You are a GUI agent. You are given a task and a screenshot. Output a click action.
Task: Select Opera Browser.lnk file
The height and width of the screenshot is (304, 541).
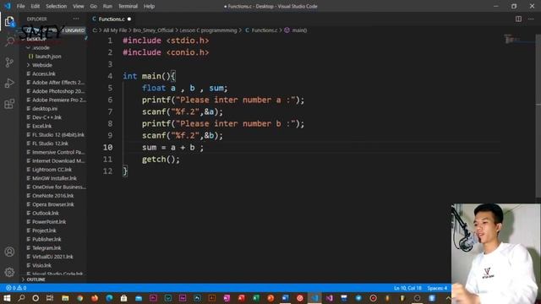pyautogui.click(x=53, y=204)
